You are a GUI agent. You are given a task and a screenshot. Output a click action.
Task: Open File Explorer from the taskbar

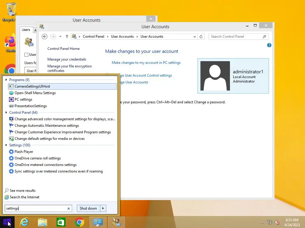[x=42, y=222]
